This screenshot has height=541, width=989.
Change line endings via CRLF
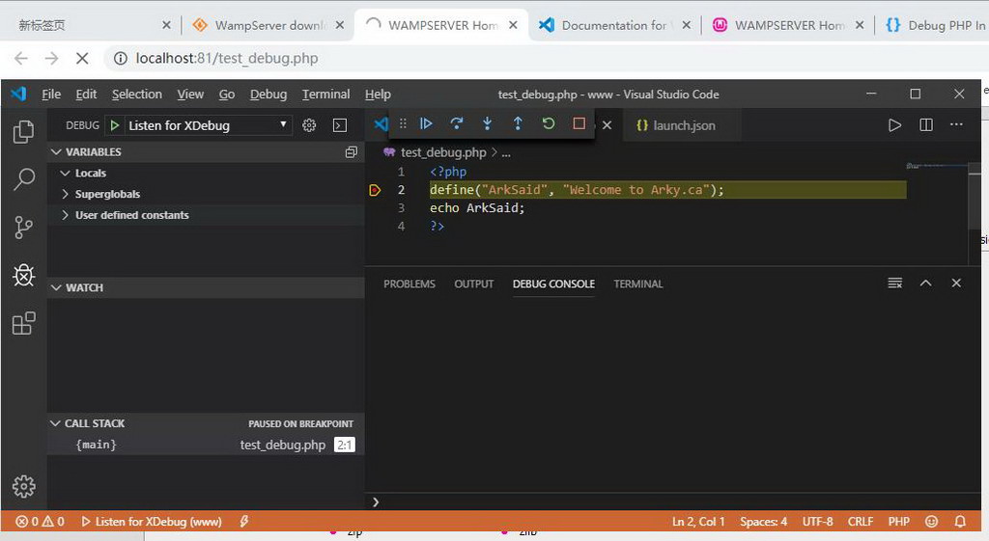click(x=861, y=522)
